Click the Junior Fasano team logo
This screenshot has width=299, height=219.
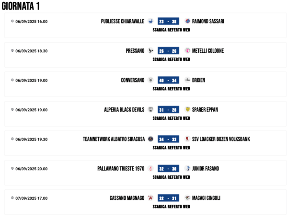[x=187, y=169]
